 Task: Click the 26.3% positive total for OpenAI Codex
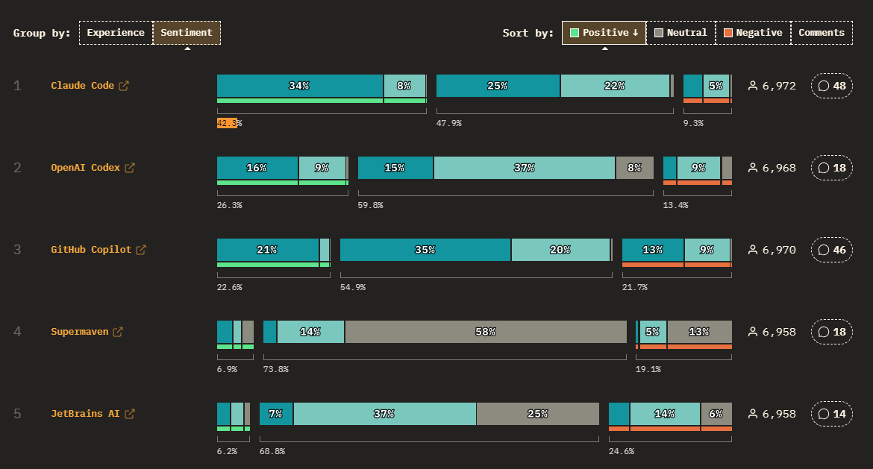point(229,205)
